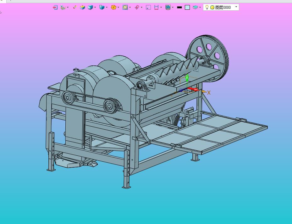Toggle the light bulb layer visibility
292x224 pixels.
(207, 7)
